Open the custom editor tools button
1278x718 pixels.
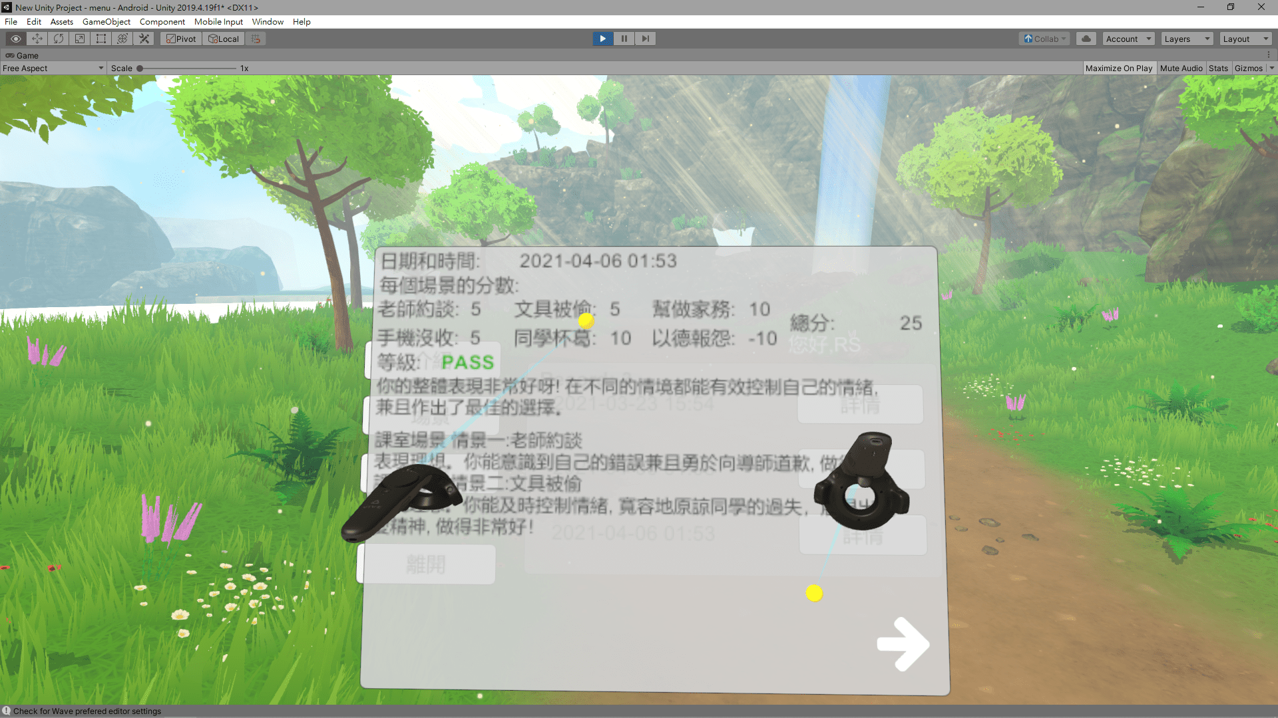tap(144, 39)
